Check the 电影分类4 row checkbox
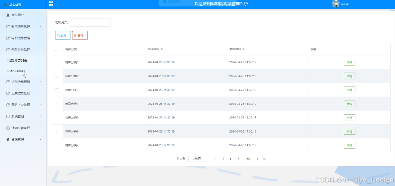 tap(57, 103)
